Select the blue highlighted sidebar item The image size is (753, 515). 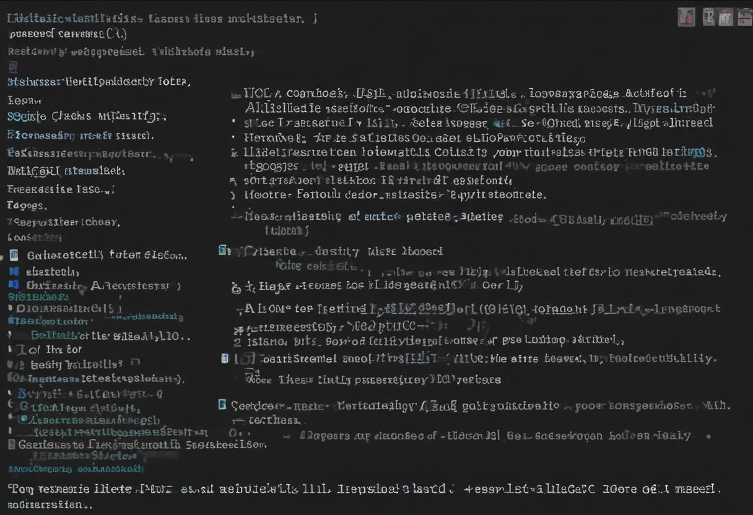tap(81, 133)
